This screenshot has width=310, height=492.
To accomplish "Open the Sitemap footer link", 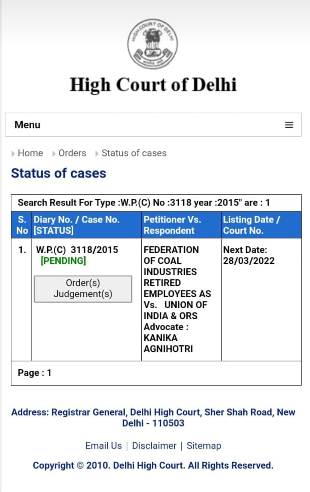I will pyautogui.click(x=204, y=446).
